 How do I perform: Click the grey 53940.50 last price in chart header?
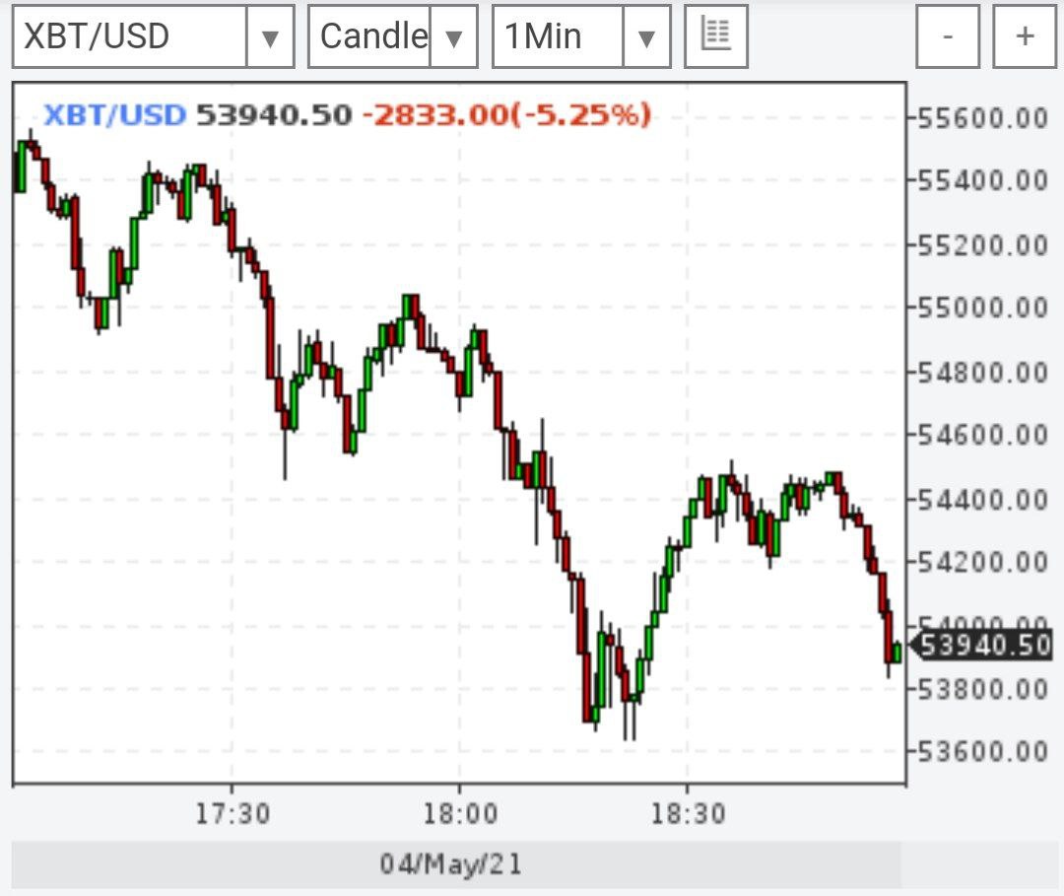[x=274, y=115]
